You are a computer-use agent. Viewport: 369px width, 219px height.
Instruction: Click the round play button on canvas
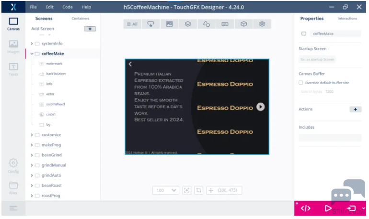261,107
